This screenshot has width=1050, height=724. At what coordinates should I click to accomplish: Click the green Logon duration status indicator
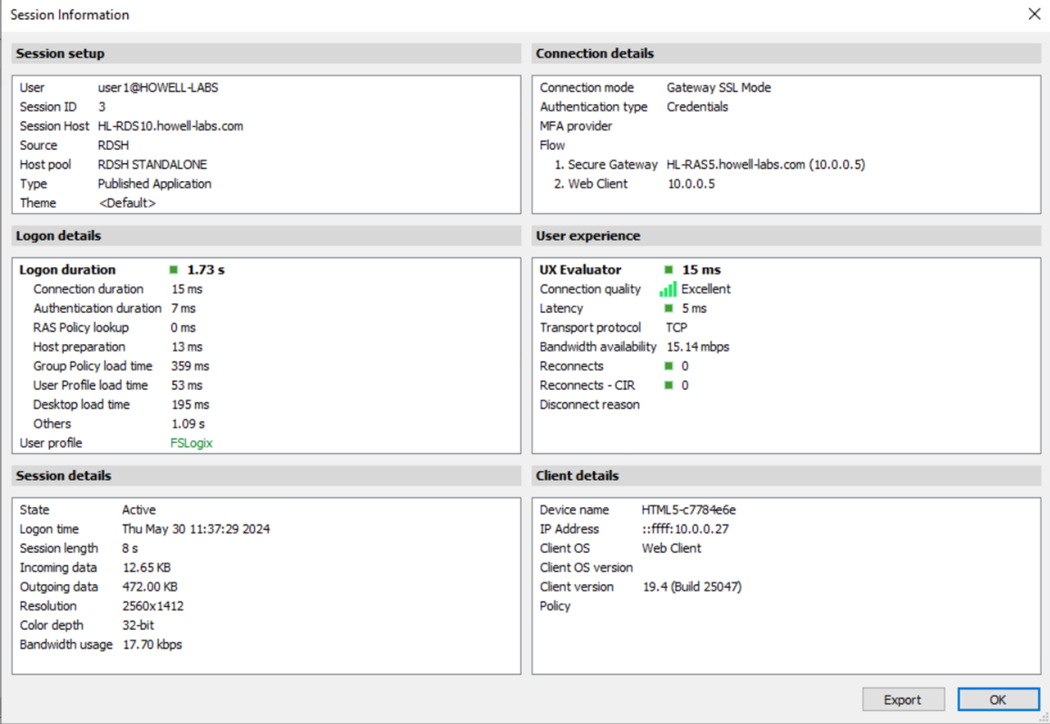coord(173,270)
